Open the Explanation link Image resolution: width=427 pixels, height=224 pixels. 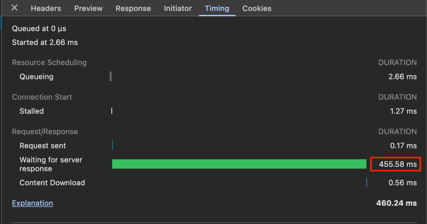33,203
